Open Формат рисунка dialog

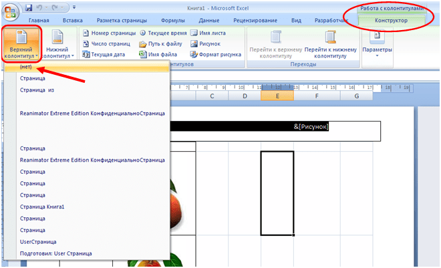click(x=216, y=54)
